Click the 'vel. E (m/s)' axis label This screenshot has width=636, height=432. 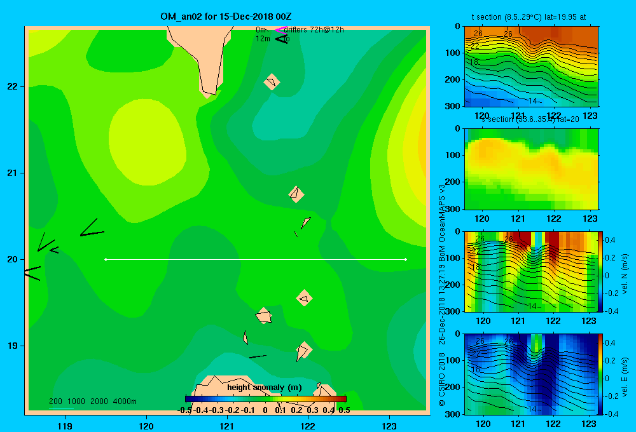point(625,377)
